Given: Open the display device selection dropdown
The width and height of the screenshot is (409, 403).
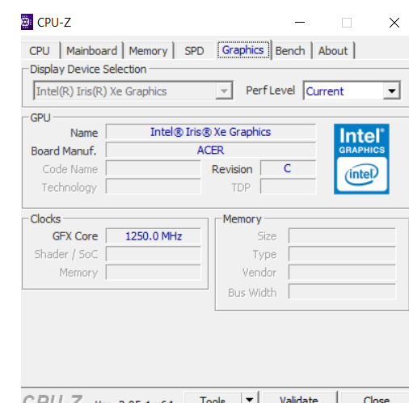Looking at the screenshot, I should pos(133,91).
